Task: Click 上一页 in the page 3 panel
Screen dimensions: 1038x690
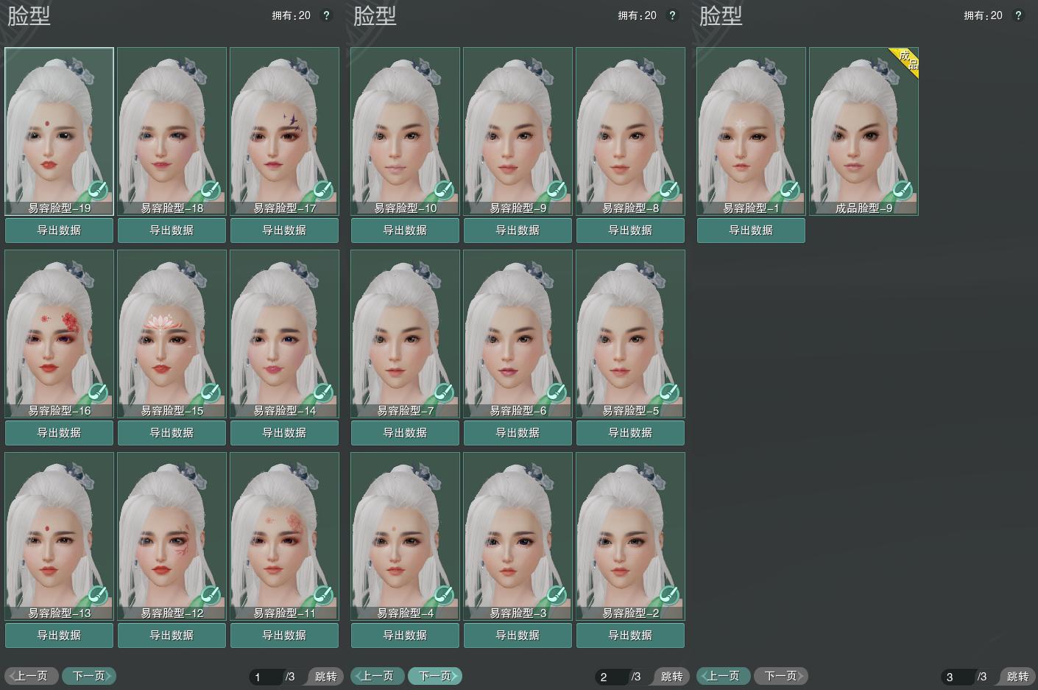Action: click(x=724, y=676)
